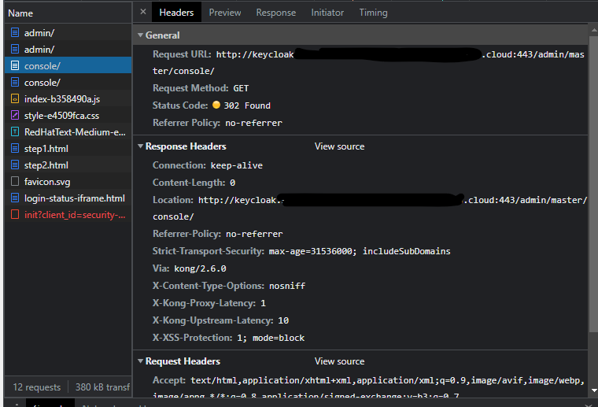Viewport: 598px width, 407px height.
Task: Select the failed init?client_id=security request
Action: pos(68,214)
